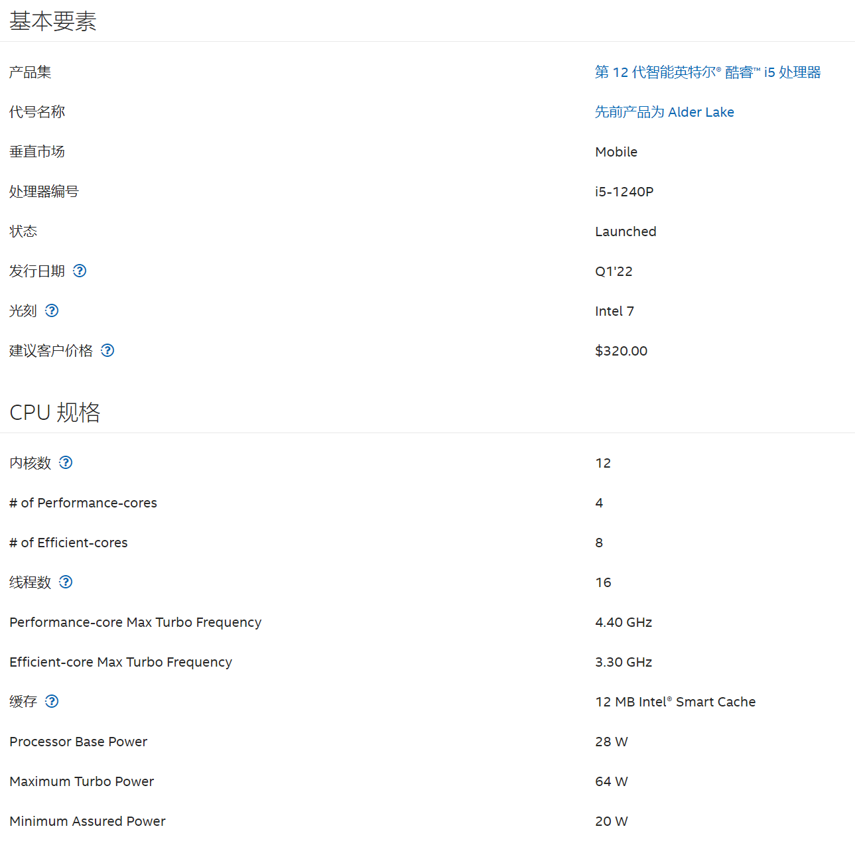Open 第 12 代智能英特尔 酷睿 i5 处理器 link
The height and width of the screenshot is (863, 855).
pos(708,72)
